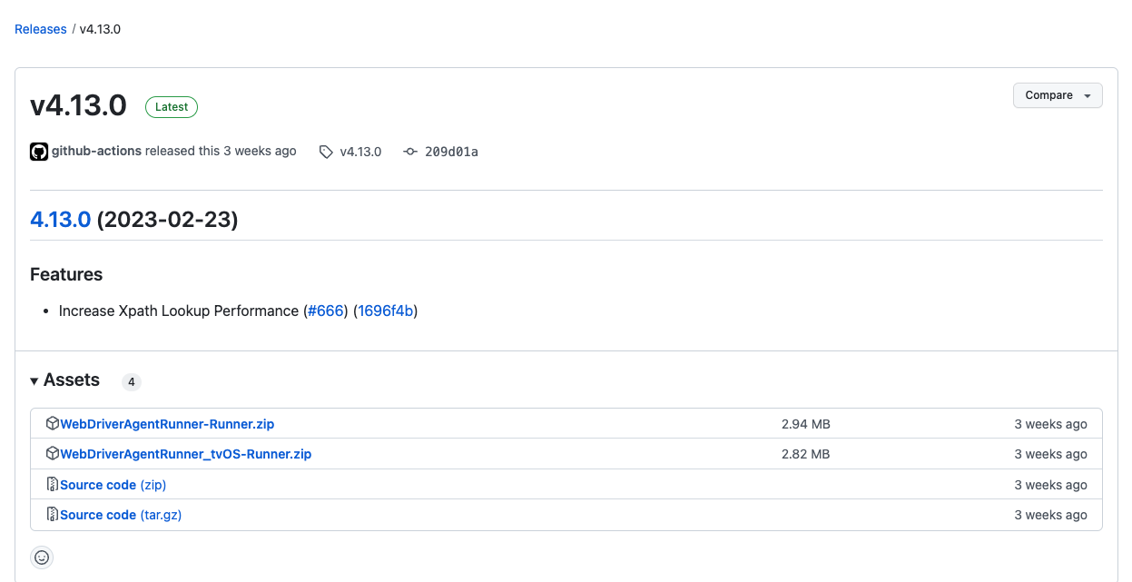Open the github-actions author link

[96, 152]
